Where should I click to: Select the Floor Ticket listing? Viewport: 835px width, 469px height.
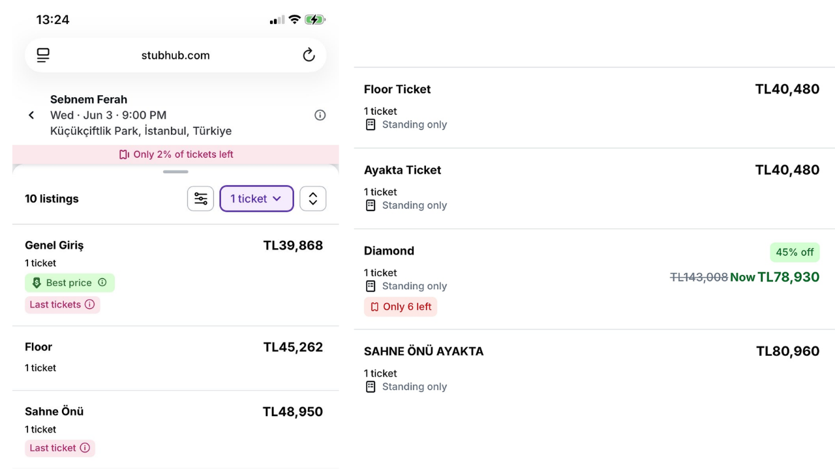pyautogui.click(x=594, y=107)
